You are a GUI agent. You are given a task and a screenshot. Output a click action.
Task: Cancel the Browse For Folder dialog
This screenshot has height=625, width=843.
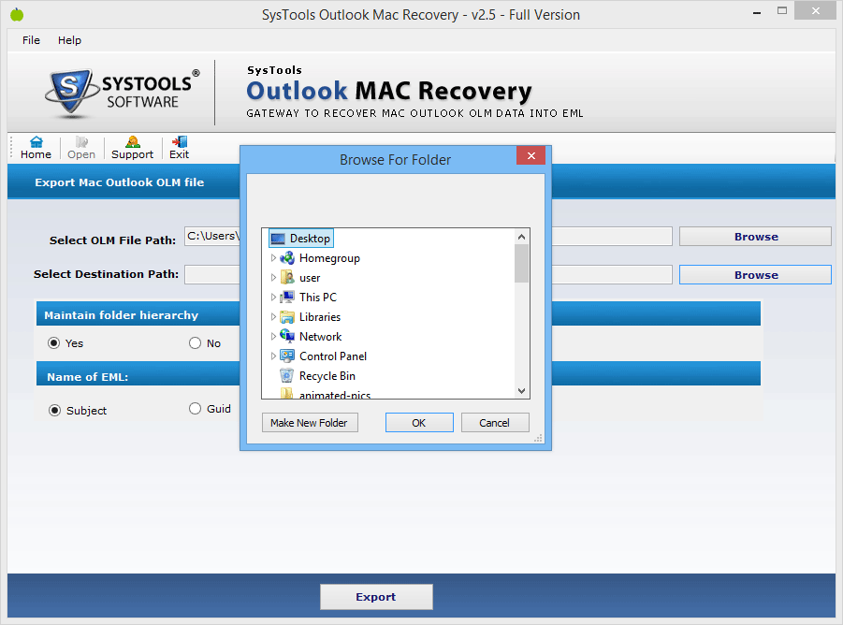495,423
